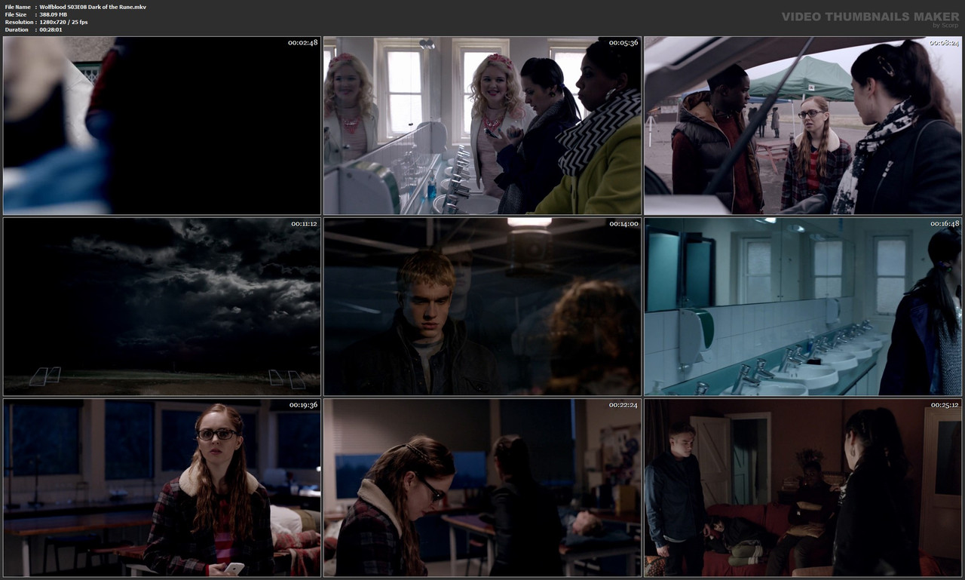Click the 'Duration' label
Viewport: 965px width, 580px height.
(x=17, y=29)
